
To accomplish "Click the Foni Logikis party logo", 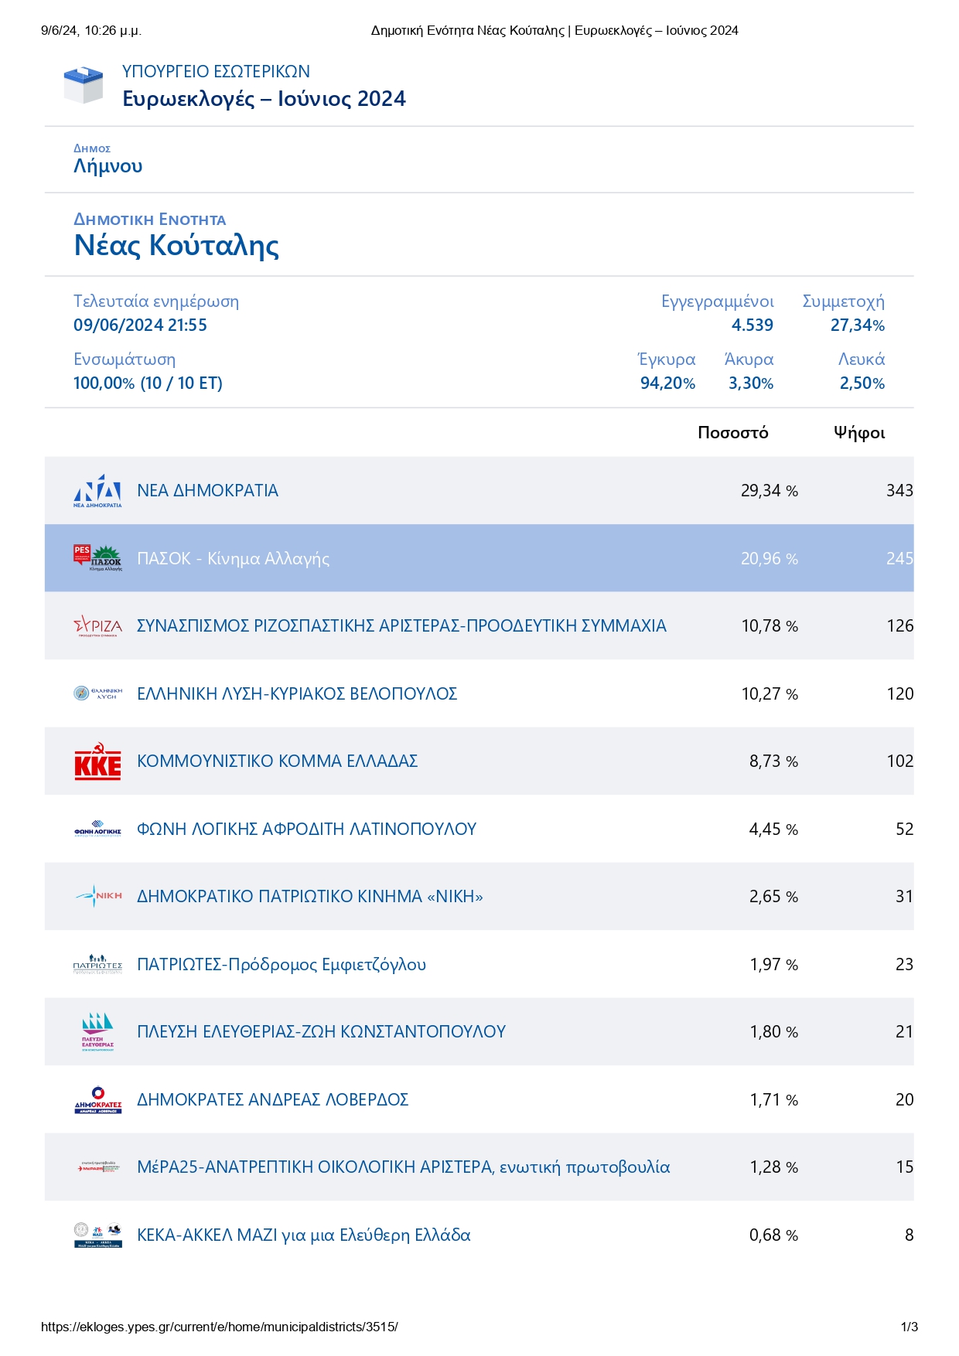I will coord(97,829).
